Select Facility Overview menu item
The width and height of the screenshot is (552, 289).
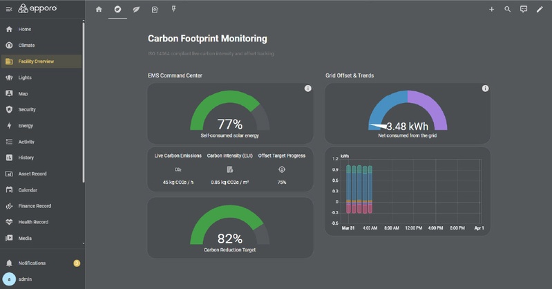click(36, 62)
